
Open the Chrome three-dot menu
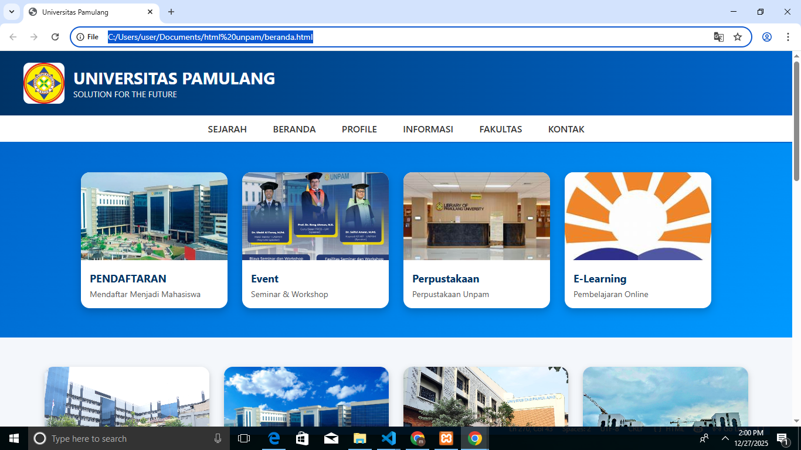pyautogui.click(x=788, y=37)
